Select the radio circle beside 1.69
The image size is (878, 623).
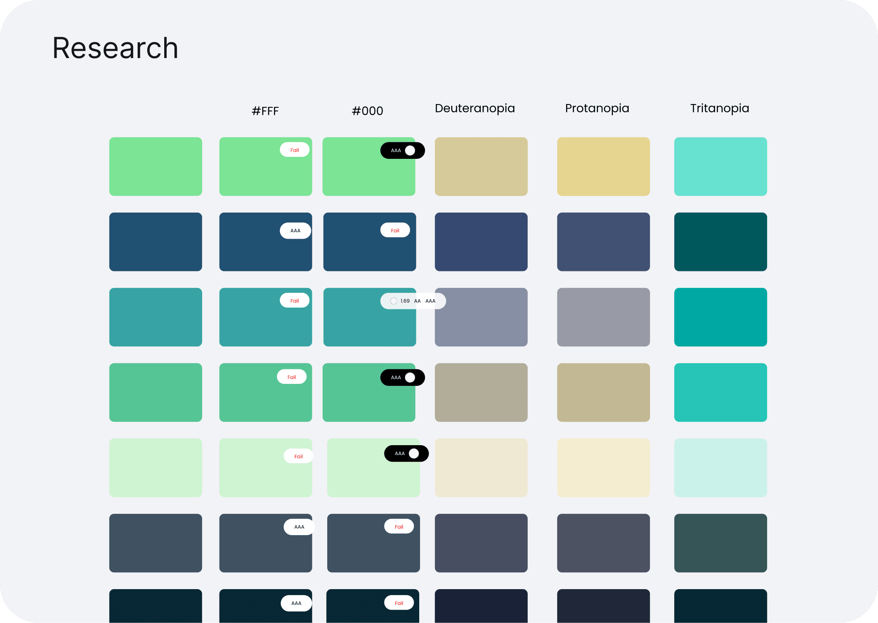click(x=393, y=301)
